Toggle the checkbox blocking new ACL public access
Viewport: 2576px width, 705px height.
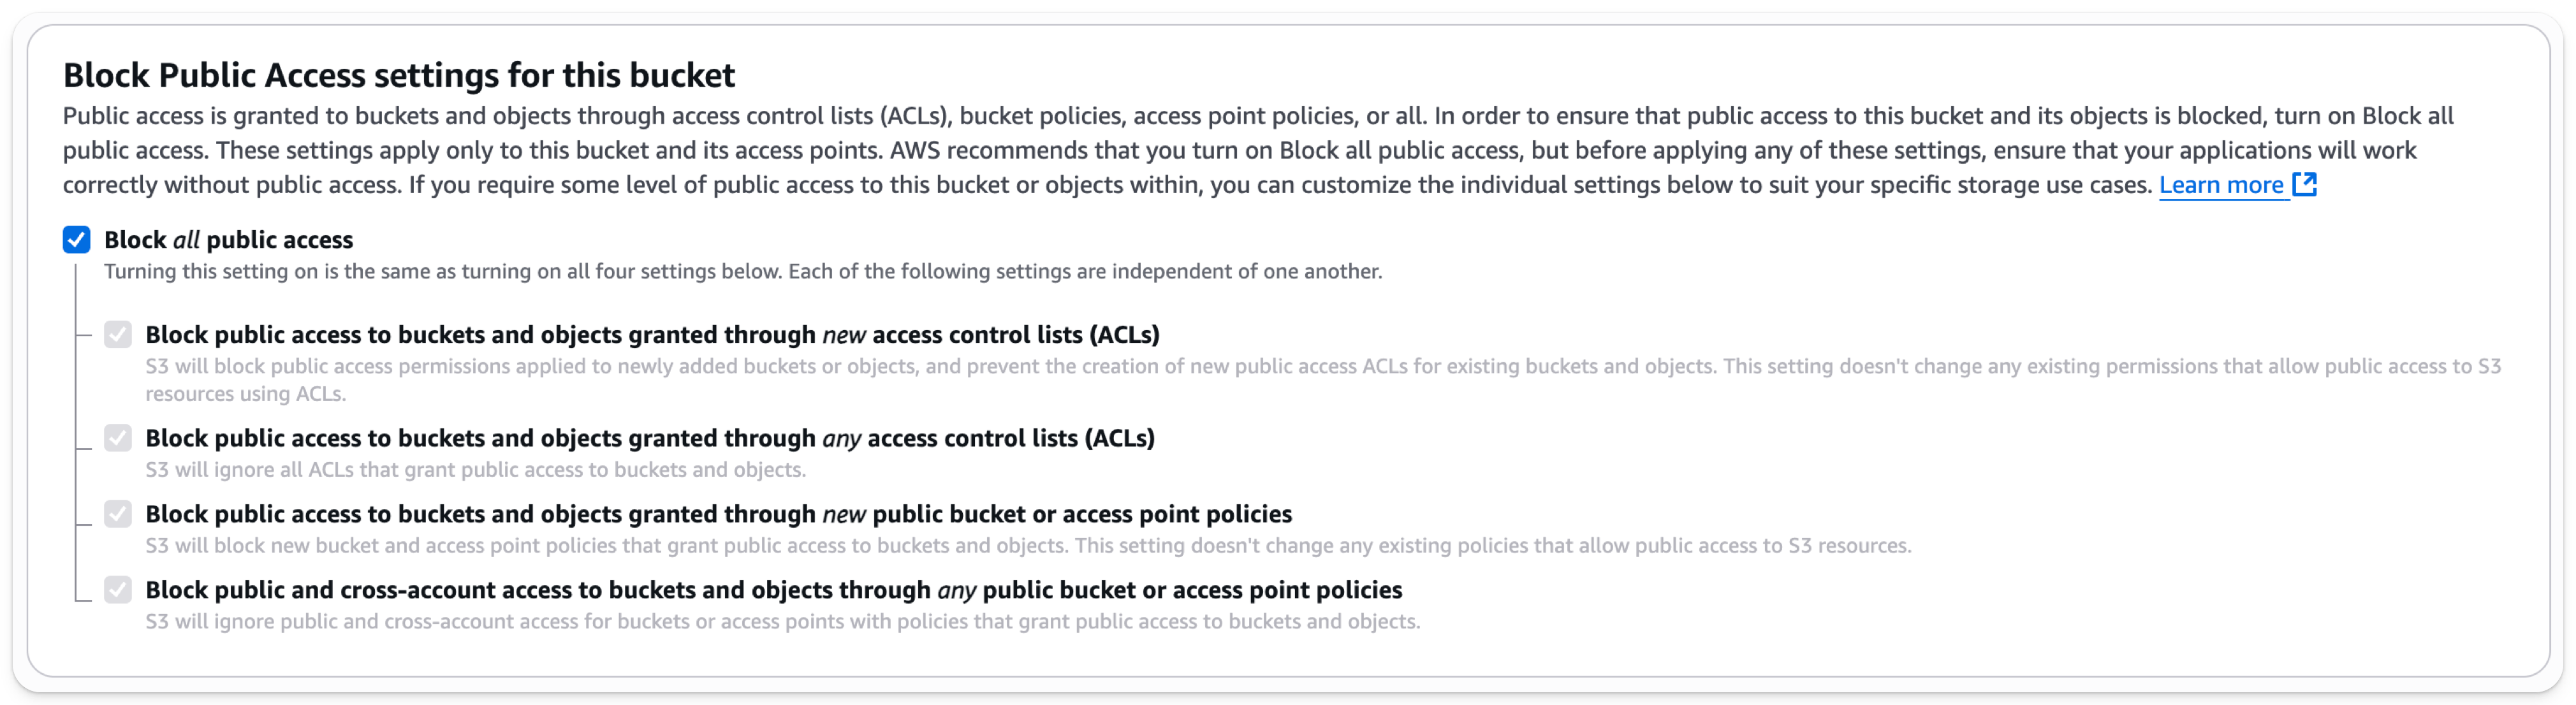[x=118, y=334]
